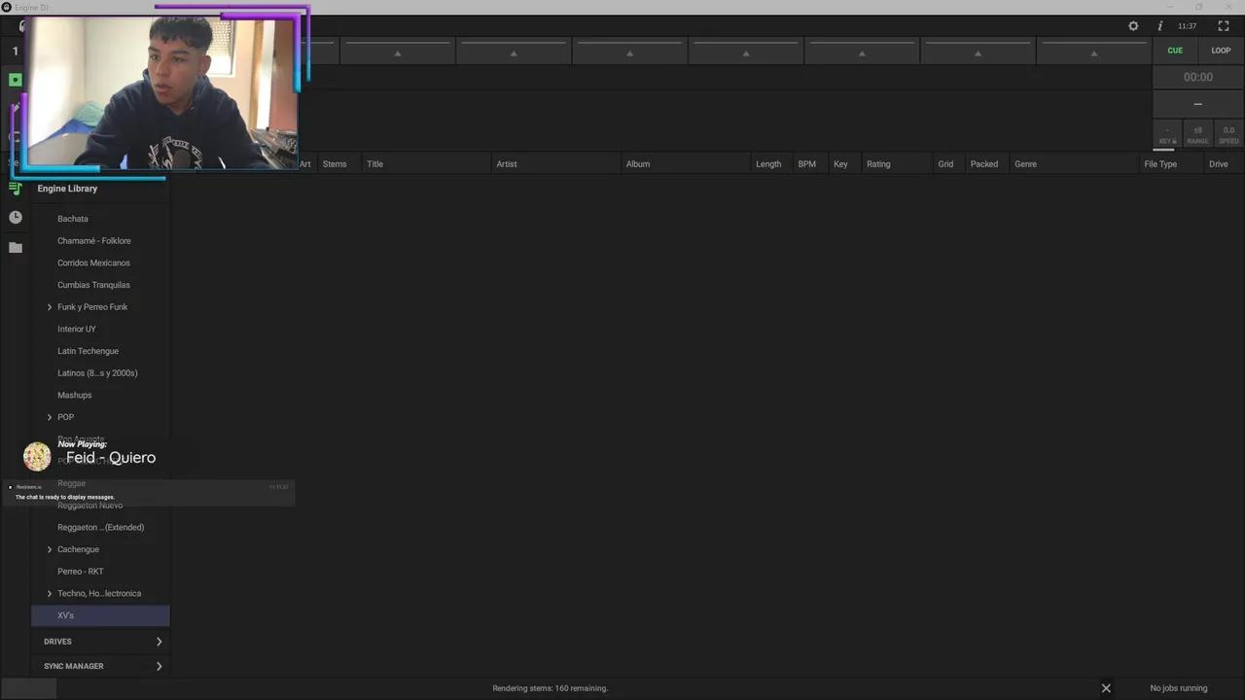The height and width of the screenshot is (700, 1245).
Task: Toggle fullscreen mode icon
Action: click(1224, 26)
